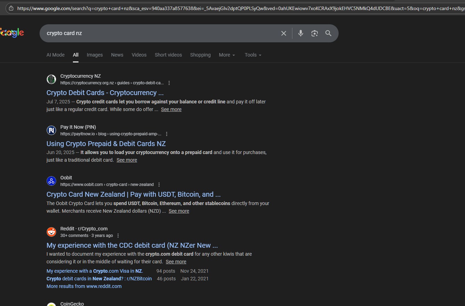The width and height of the screenshot is (465, 306).
Task: Click www.oobit.com breadcrumb URL
Action: click(107, 185)
